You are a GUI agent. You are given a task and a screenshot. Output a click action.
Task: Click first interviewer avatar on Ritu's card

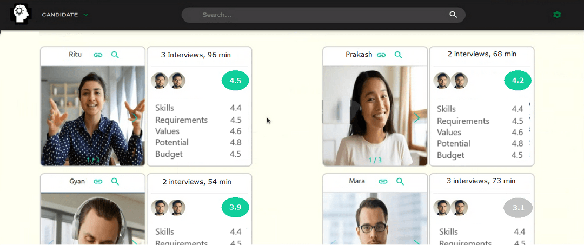160,81
